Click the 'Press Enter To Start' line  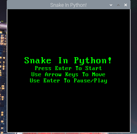coord(68,68)
